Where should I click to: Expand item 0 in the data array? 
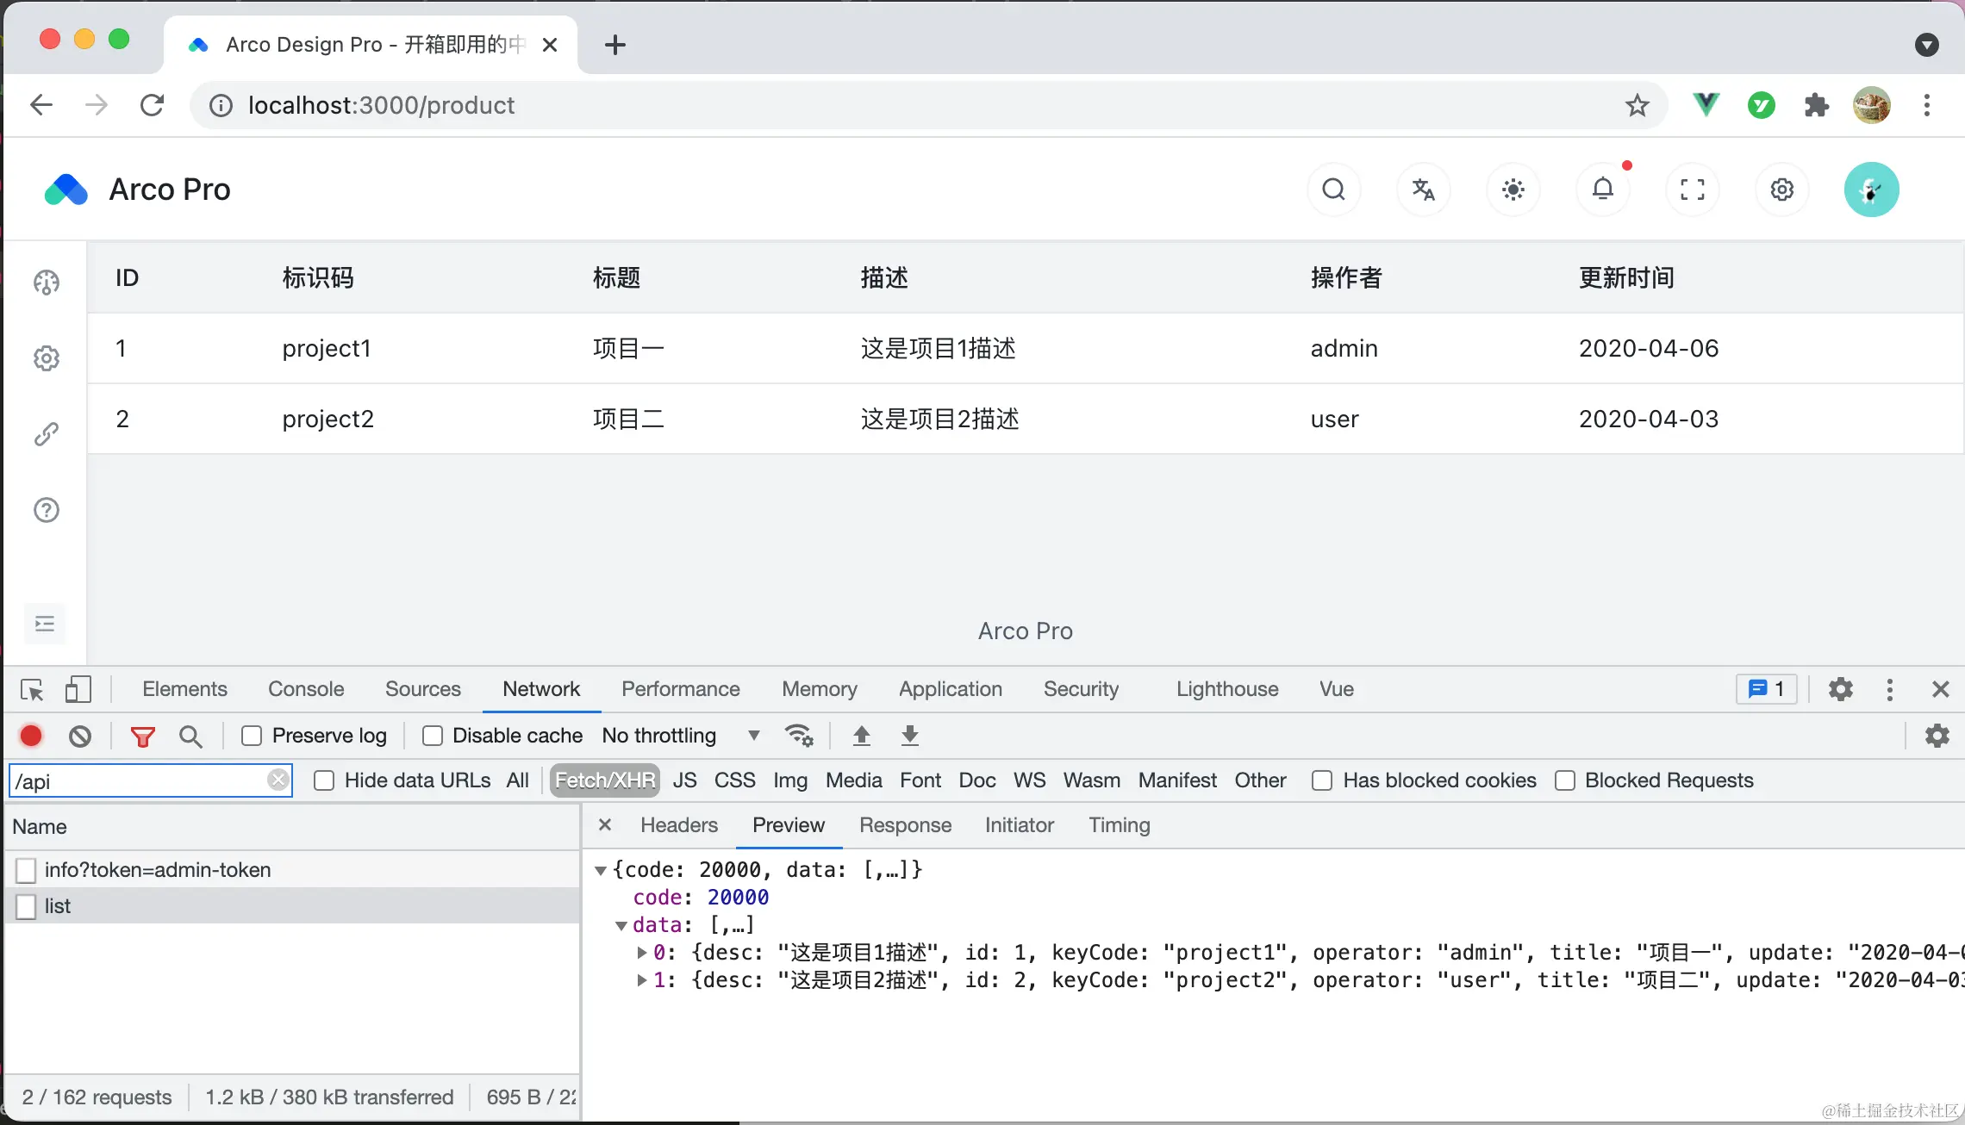[642, 953]
